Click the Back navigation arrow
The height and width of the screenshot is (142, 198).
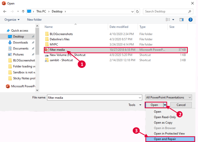tap(5, 12)
